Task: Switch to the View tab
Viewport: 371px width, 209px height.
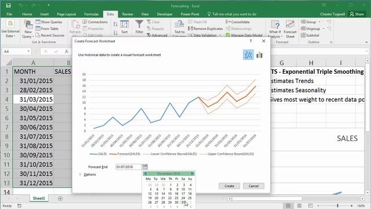Action: click(145, 14)
